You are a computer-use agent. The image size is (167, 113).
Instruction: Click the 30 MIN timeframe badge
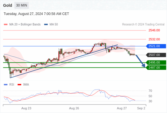coord(21,5)
